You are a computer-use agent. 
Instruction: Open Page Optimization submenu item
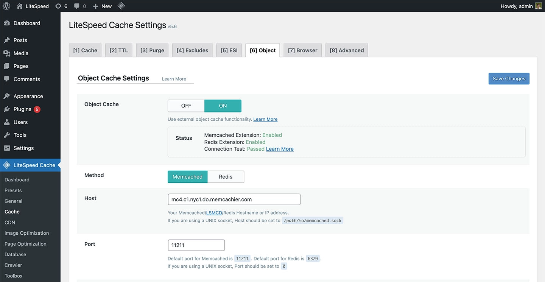pos(25,244)
